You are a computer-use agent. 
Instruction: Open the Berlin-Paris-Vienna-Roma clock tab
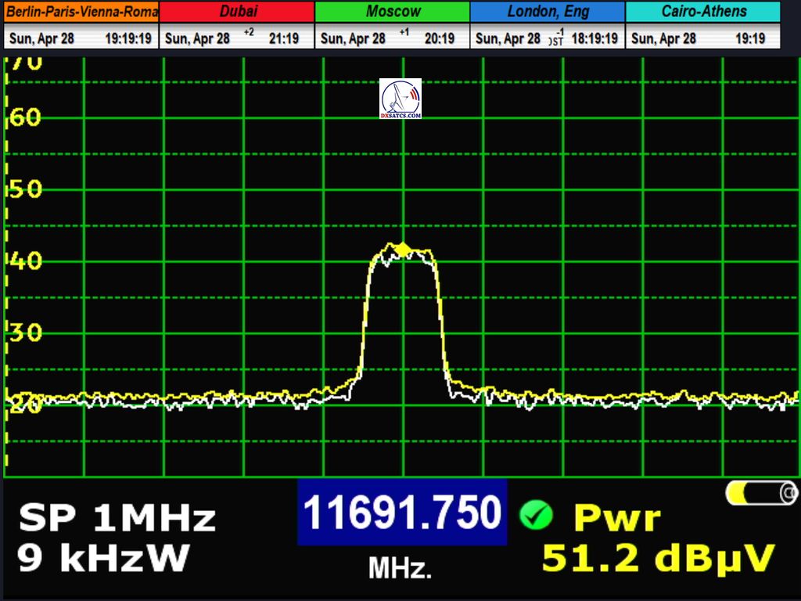[x=81, y=12]
